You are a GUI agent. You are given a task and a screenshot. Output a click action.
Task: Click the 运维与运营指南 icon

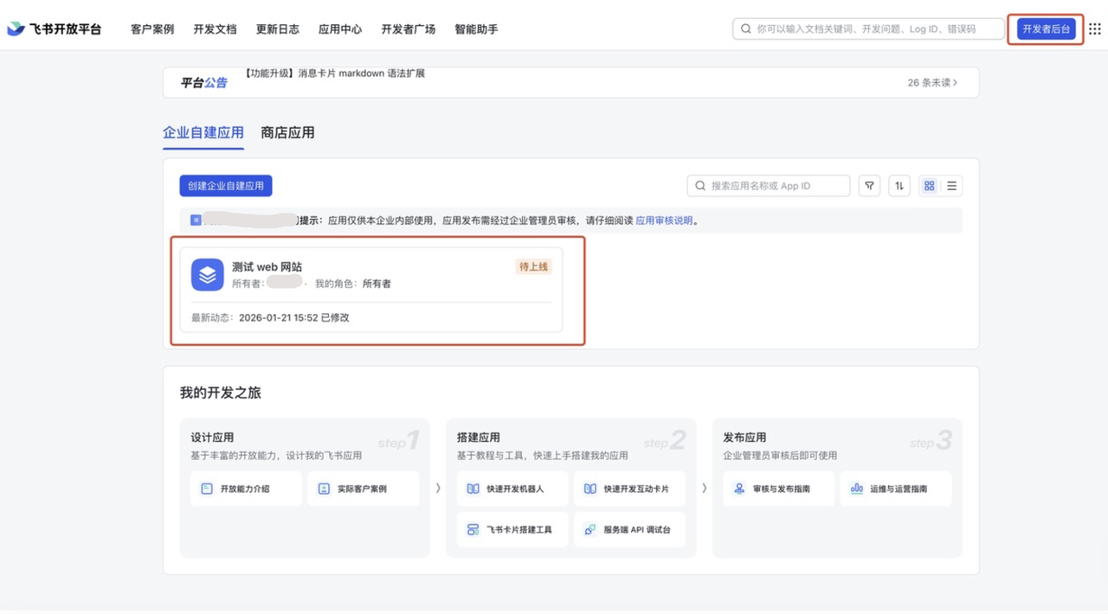tap(856, 489)
